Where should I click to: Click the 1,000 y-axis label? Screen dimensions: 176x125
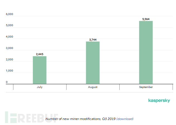pos(10,71)
